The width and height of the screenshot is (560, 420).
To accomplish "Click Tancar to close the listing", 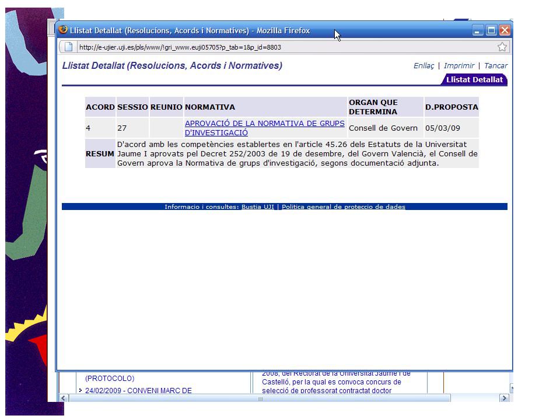I will 496,66.
